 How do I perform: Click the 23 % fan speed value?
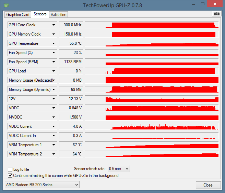[71, 53]
